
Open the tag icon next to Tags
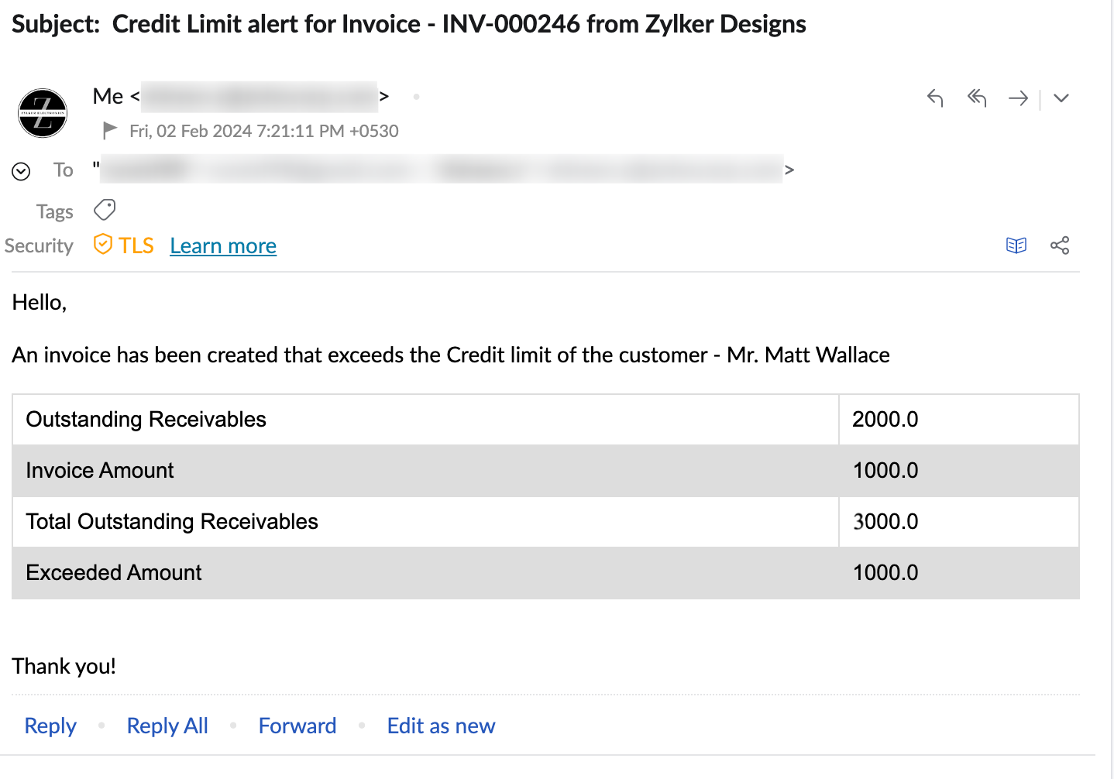pos(104,210)
